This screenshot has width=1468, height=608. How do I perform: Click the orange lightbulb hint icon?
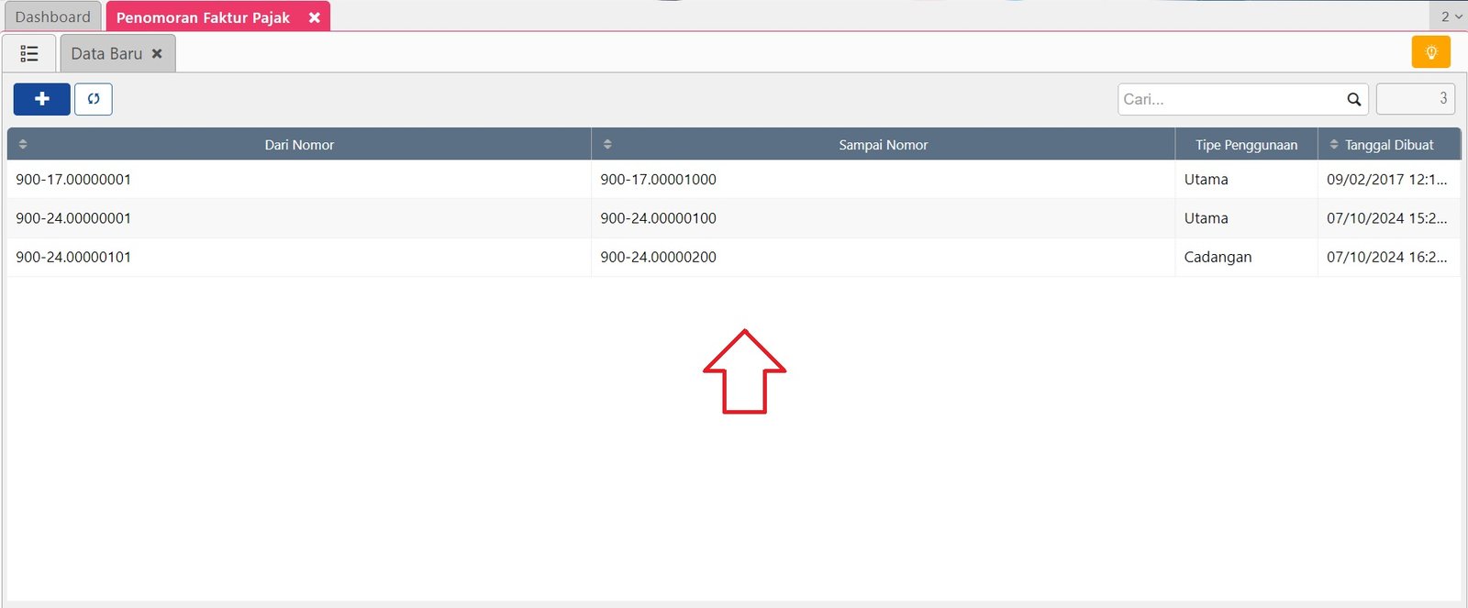1430,52
